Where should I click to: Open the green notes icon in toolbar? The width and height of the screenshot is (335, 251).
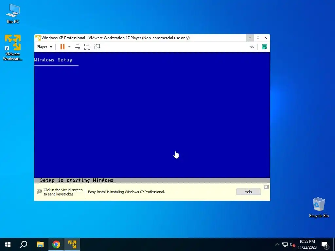click(x=264, y=47)
